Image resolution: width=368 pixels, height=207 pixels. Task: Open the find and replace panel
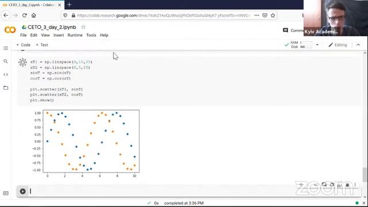pyautogui.click(x=6, y=62)
